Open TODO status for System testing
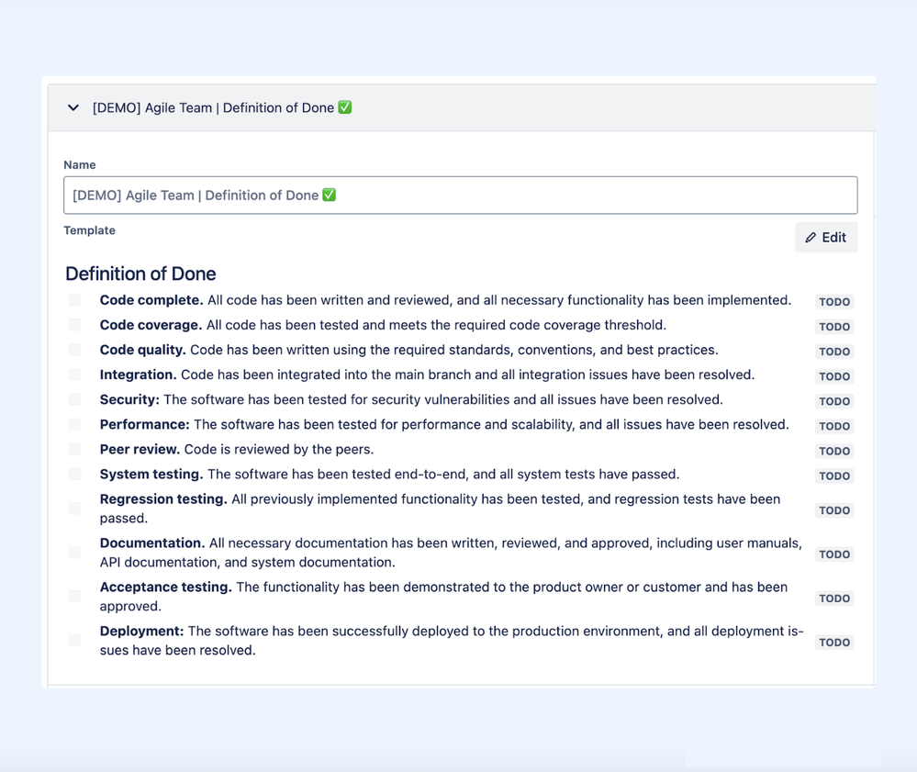 click(834, 476)
